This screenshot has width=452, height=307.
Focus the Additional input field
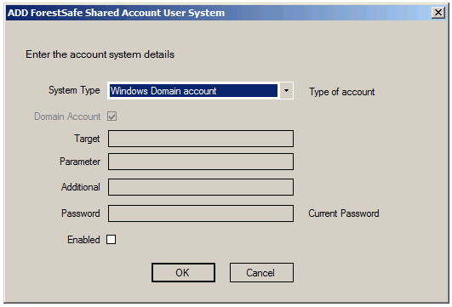click(201, 187)
